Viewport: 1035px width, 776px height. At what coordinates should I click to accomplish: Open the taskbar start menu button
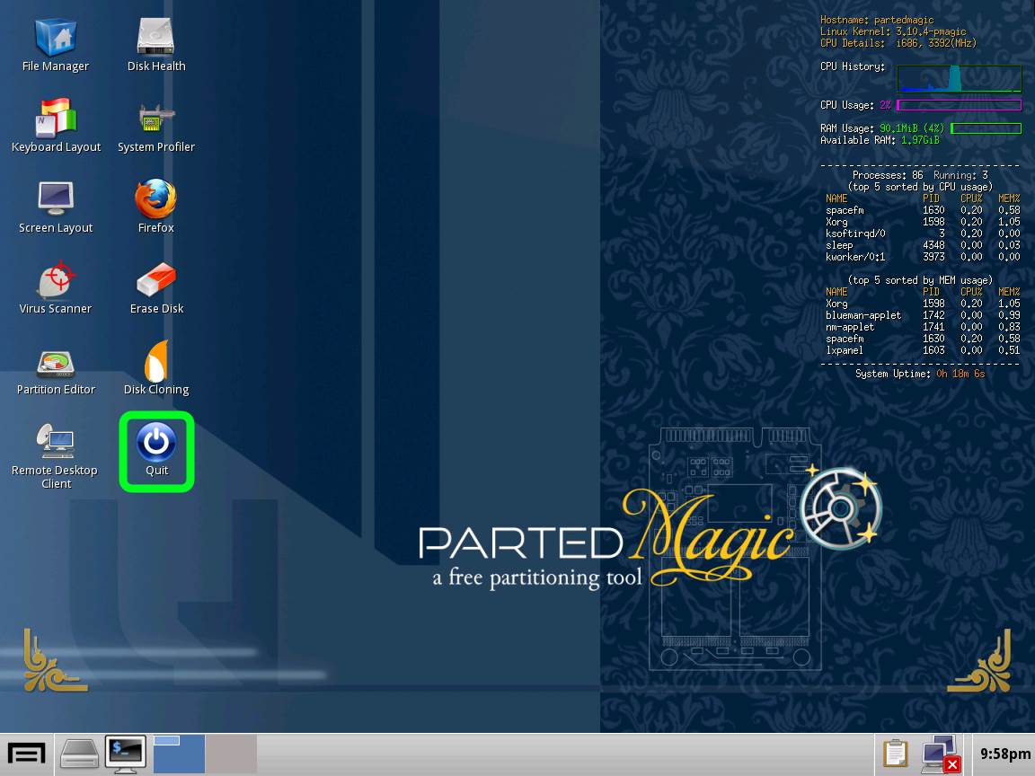26,753
